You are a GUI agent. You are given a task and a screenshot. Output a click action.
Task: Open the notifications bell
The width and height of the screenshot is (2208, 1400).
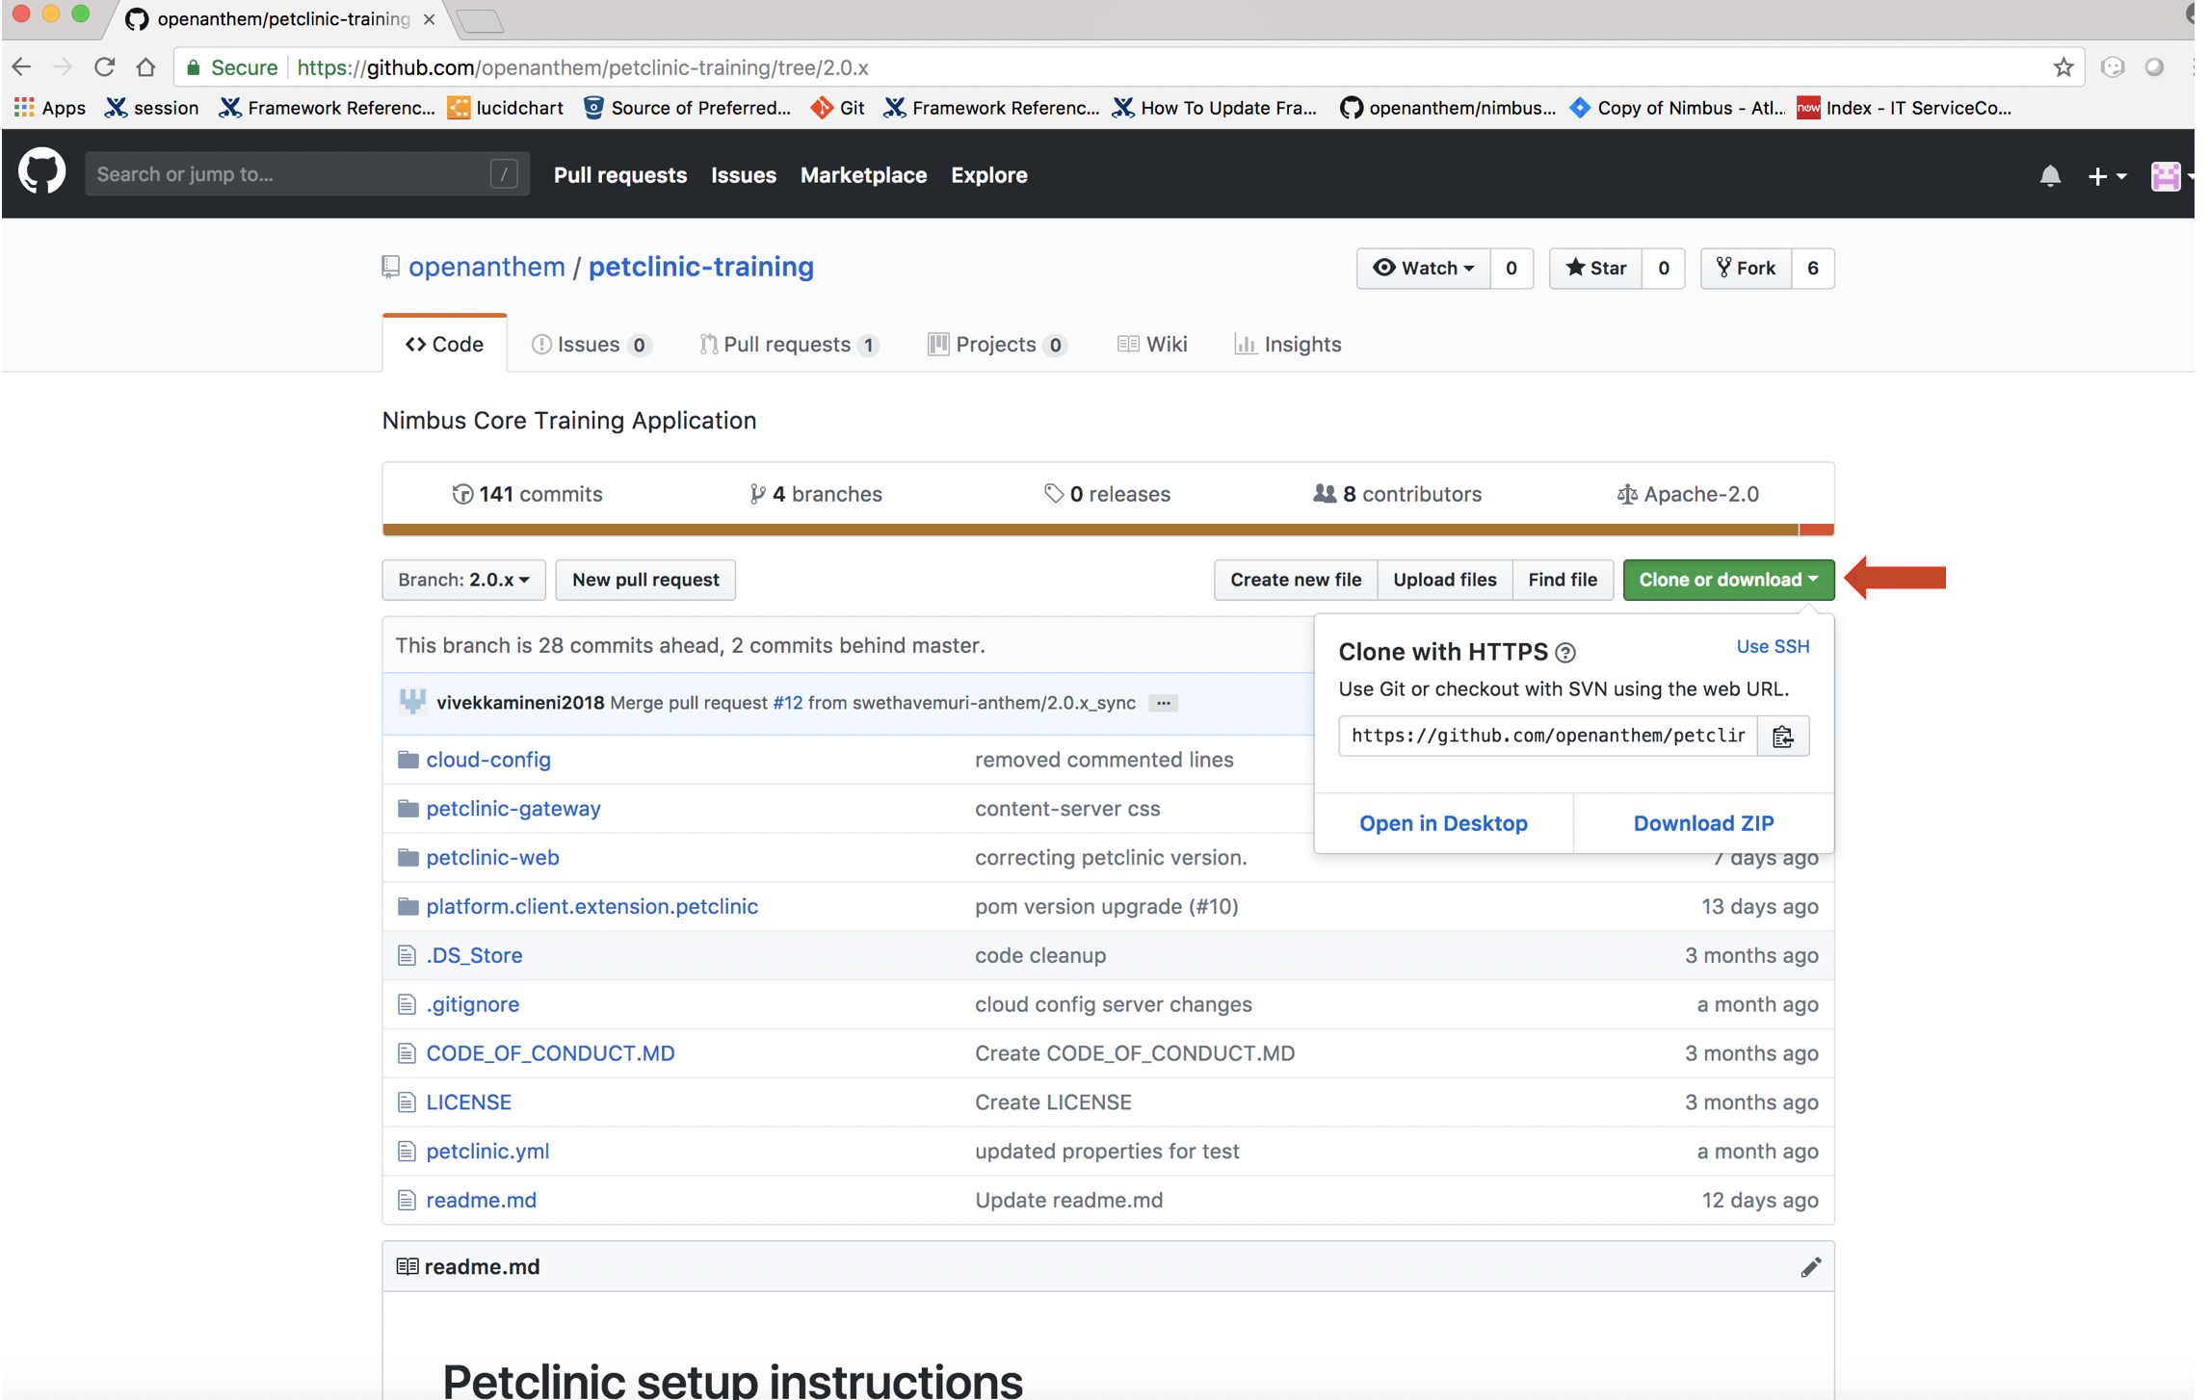[2049, 175]
